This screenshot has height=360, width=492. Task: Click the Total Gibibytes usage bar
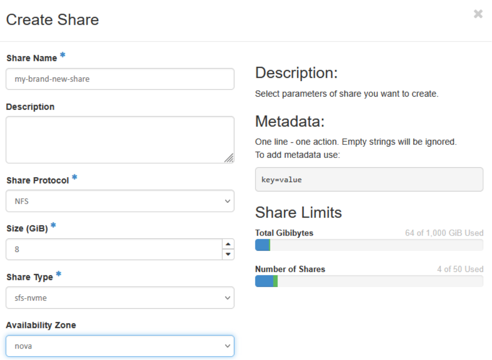click(369, 245)
